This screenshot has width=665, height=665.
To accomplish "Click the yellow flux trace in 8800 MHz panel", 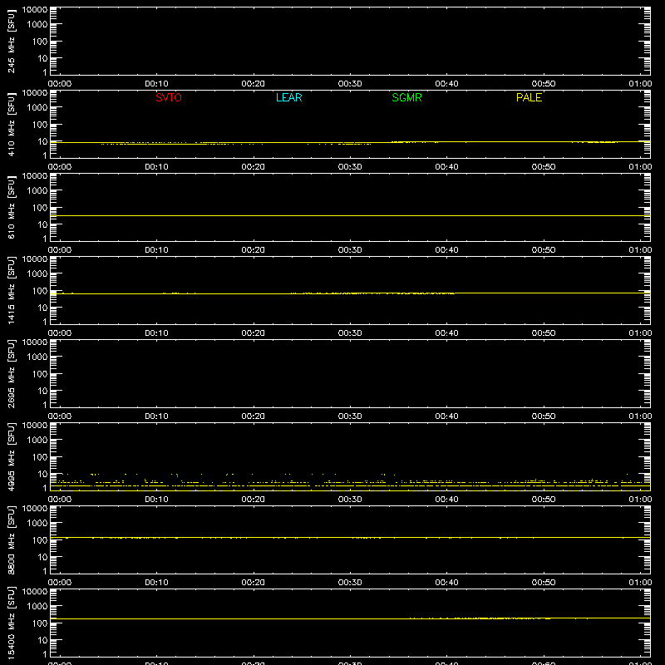I will 350,537.
